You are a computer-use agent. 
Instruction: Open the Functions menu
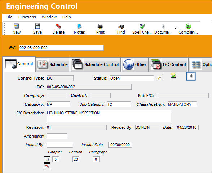point(27,17)
